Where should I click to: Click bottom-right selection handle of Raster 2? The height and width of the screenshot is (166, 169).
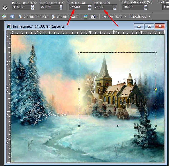(x=156, y=126)
